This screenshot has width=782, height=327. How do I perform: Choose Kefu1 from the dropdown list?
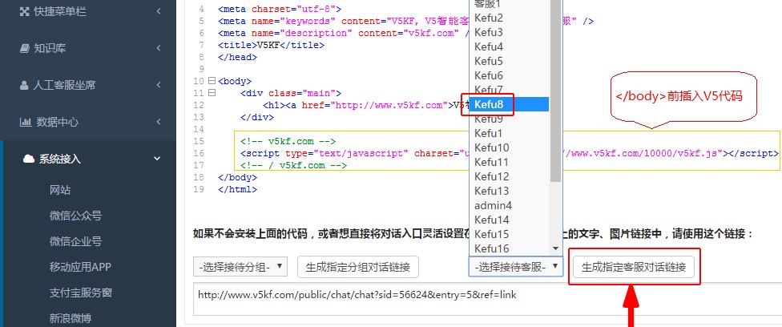click(x=510, y=133)
